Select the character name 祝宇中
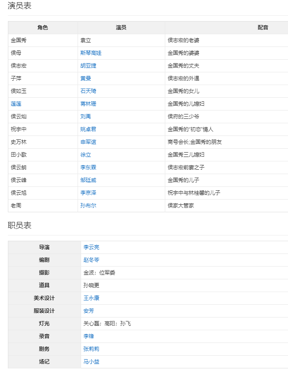This screenshot has width=288, height=371. [x=18, y=129]
